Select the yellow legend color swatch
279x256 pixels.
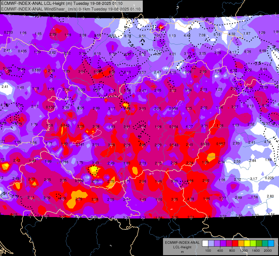coord(247,243)
